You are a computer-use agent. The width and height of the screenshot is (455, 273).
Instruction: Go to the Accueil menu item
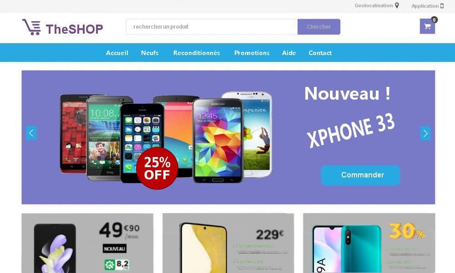pos(117,53)
